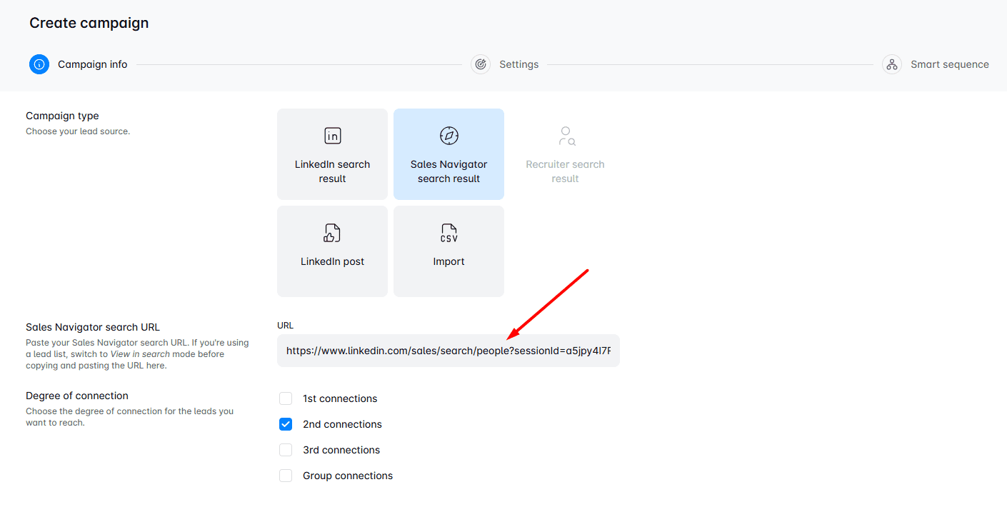Screen dimensions: 1007x517
Task: Select Import as campaign type
Action: pos(449,251)
